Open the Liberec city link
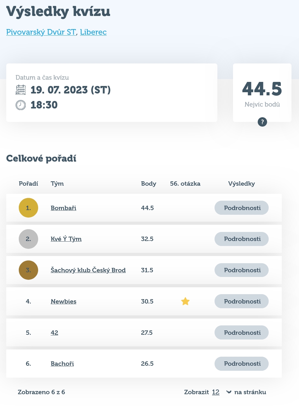The height and width of the screenshot is (412, 299). point(93,32)
